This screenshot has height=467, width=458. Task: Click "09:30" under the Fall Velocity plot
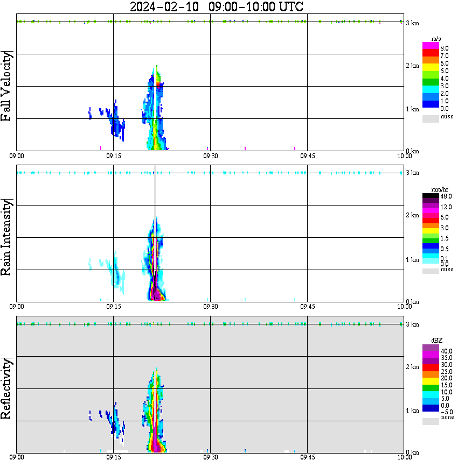pyautogui.click(x=210, y=156)
